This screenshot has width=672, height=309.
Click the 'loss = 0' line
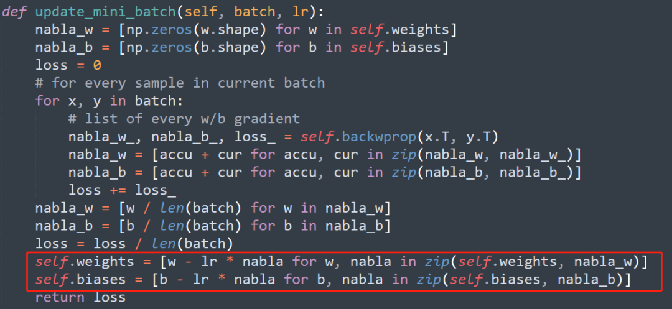point(68,65)
